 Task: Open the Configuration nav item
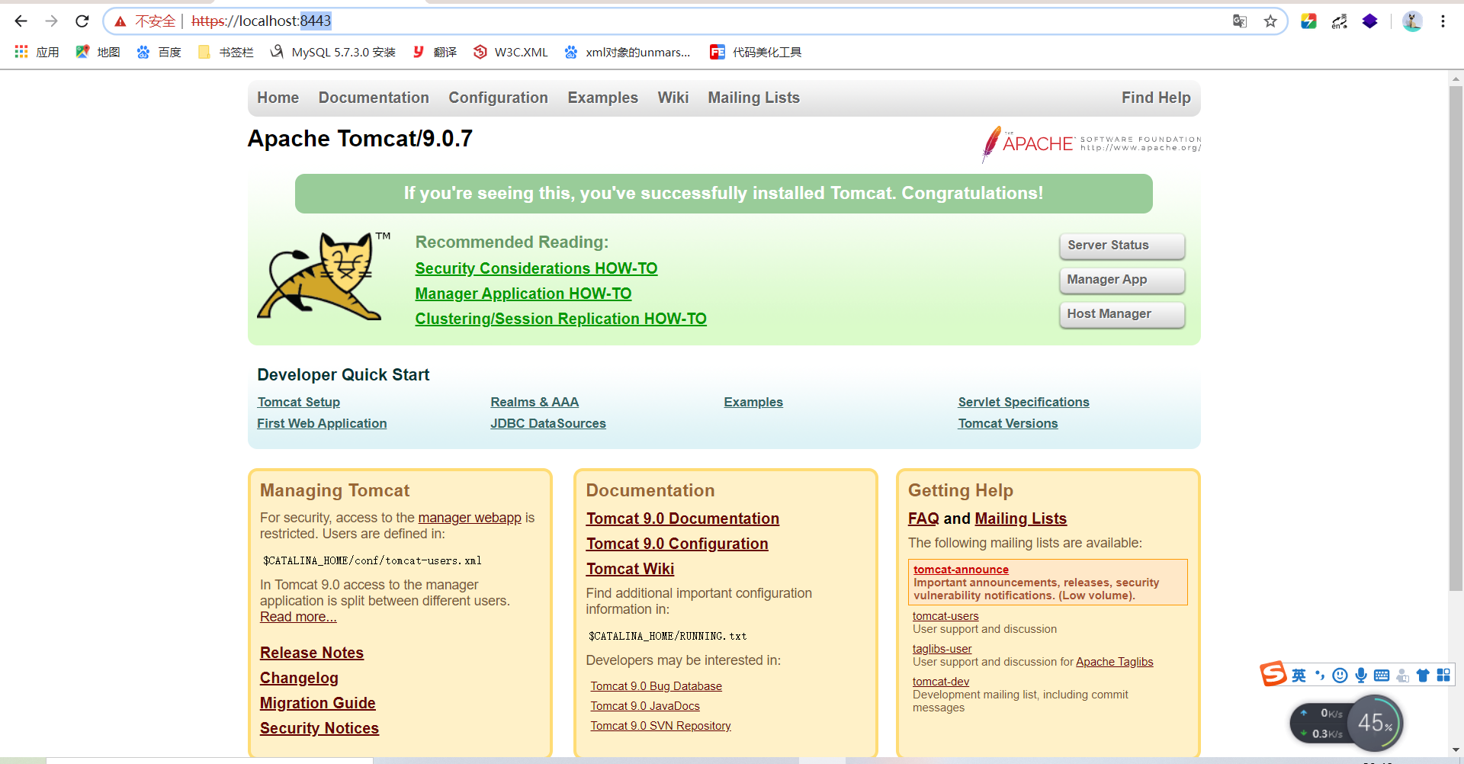point(498,98)
